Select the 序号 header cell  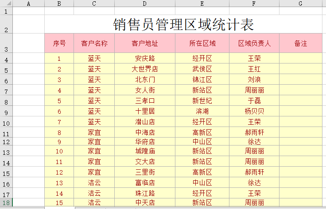pyautogui.click(x=59, y=43)
